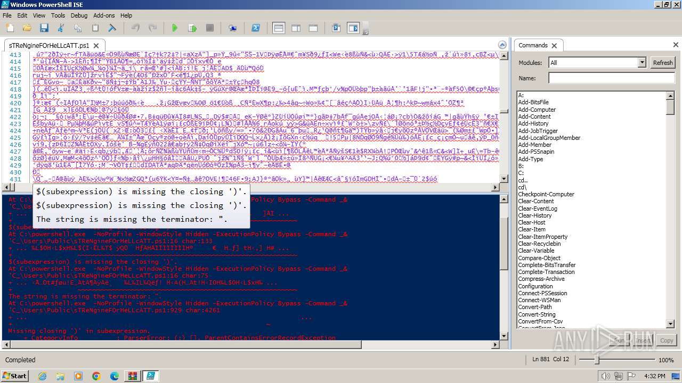
Task: Click the clock showing 4:32 PM
Action: [x=654, y=376]
